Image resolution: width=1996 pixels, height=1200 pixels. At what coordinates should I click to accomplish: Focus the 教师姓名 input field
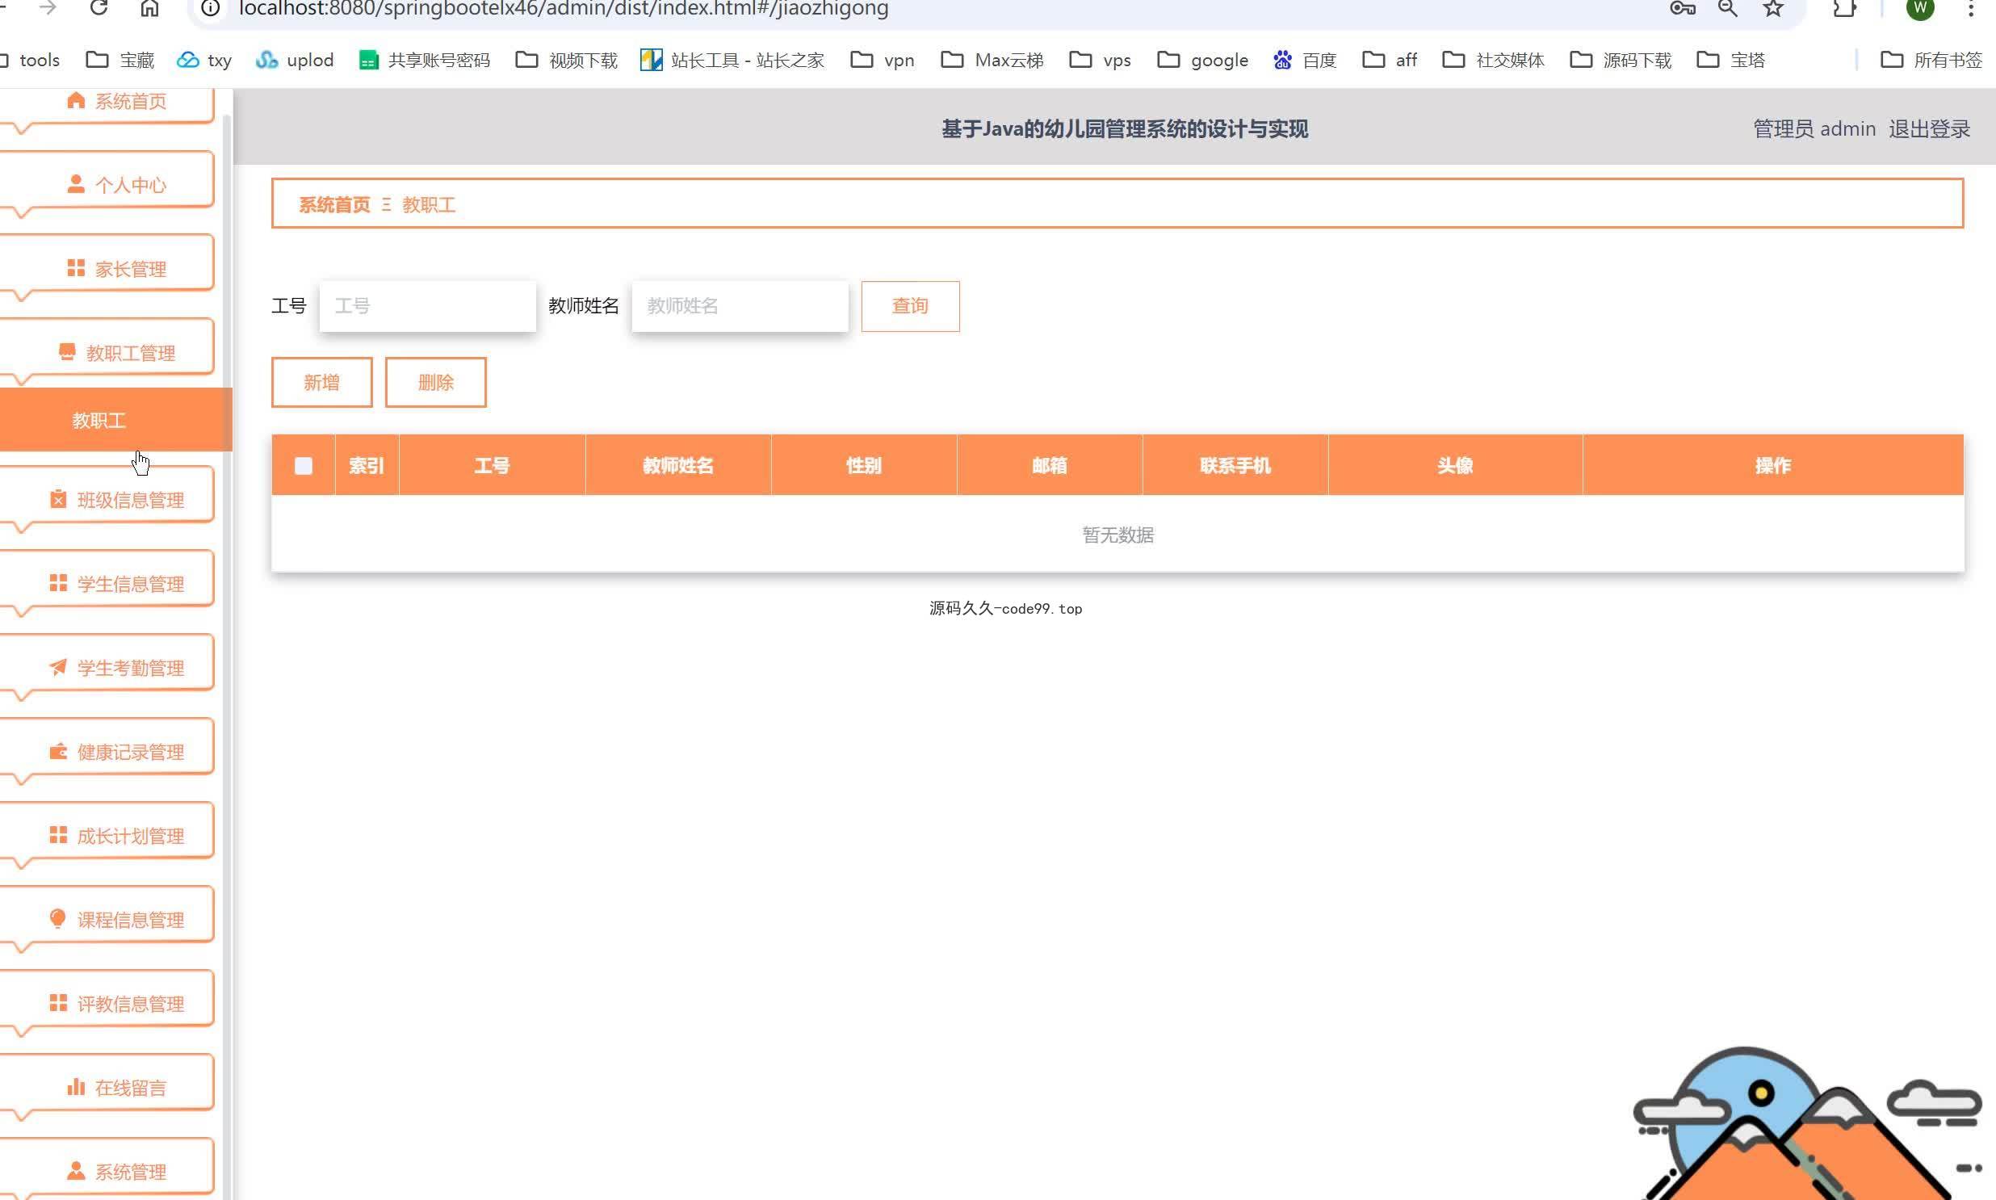740,306
